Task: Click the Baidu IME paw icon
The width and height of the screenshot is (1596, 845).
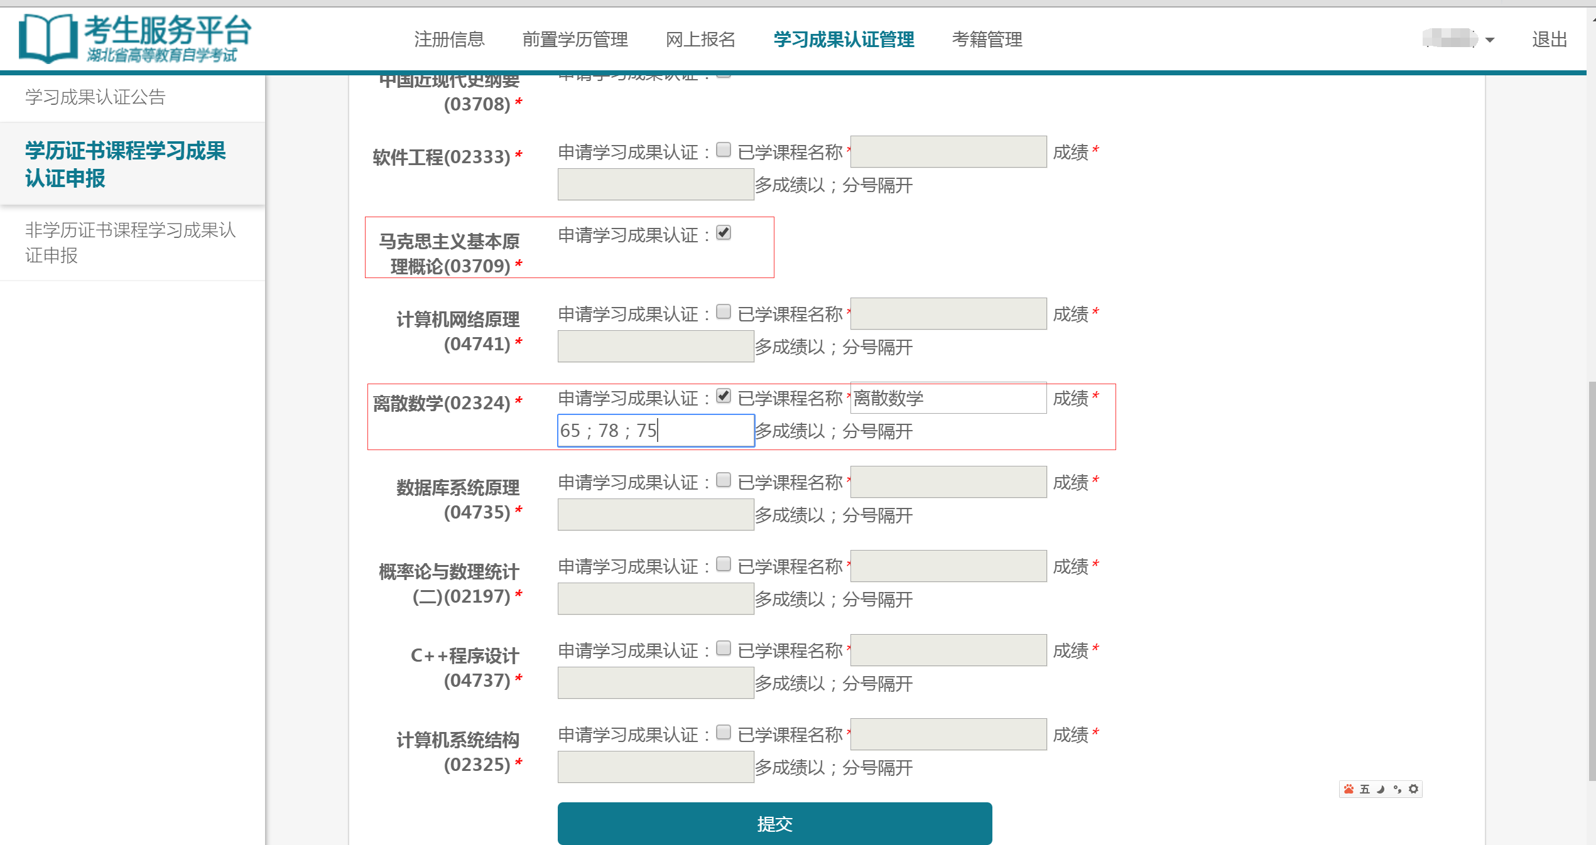Action: click(1349, 789)
